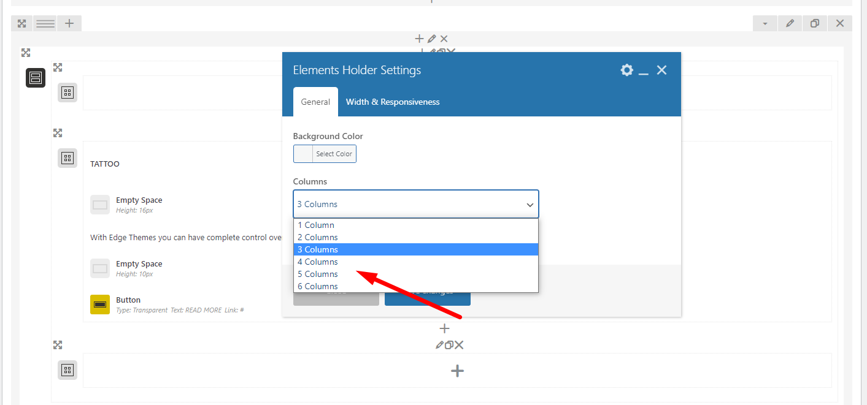Screen dimensions: 867x405
Task: Click the holder item icon beside the large plus
Action: pyautogui.click(x=67, y=370)
